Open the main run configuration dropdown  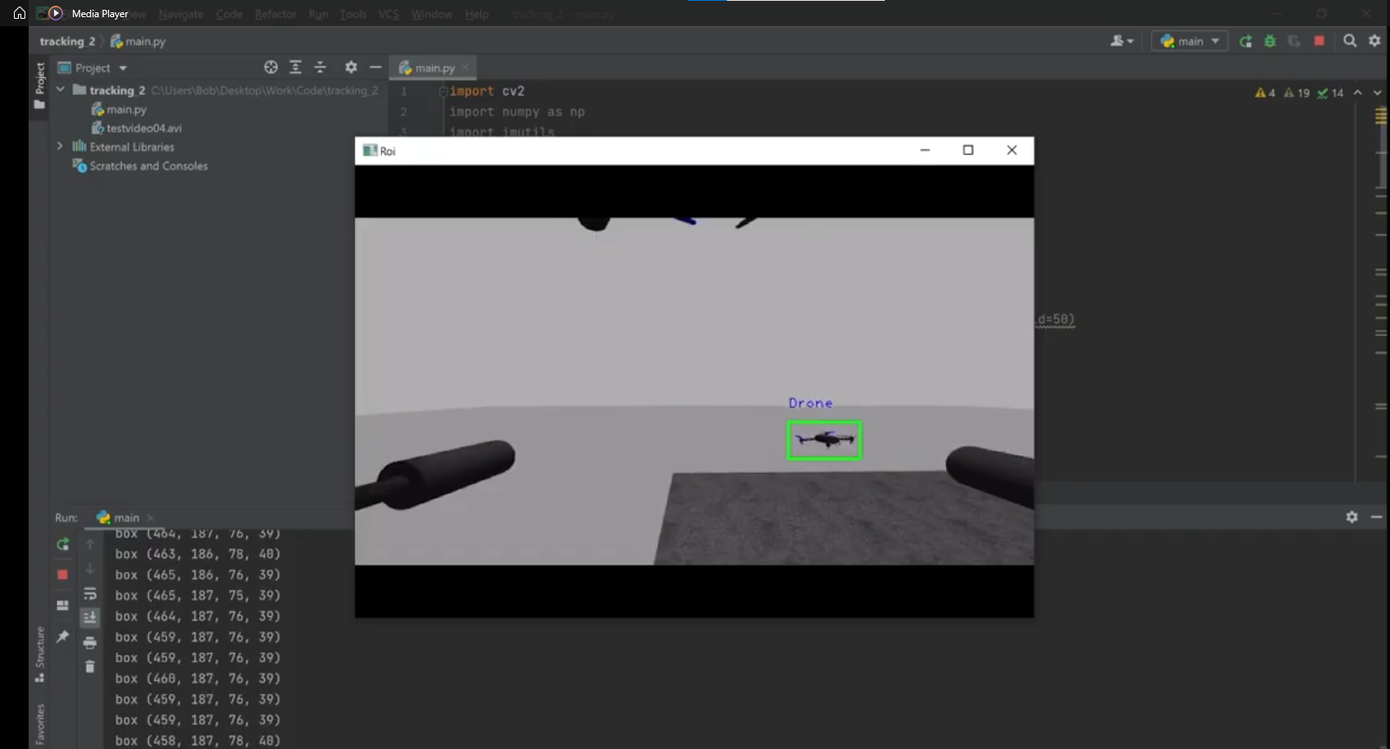click(x=1189, y=41)
